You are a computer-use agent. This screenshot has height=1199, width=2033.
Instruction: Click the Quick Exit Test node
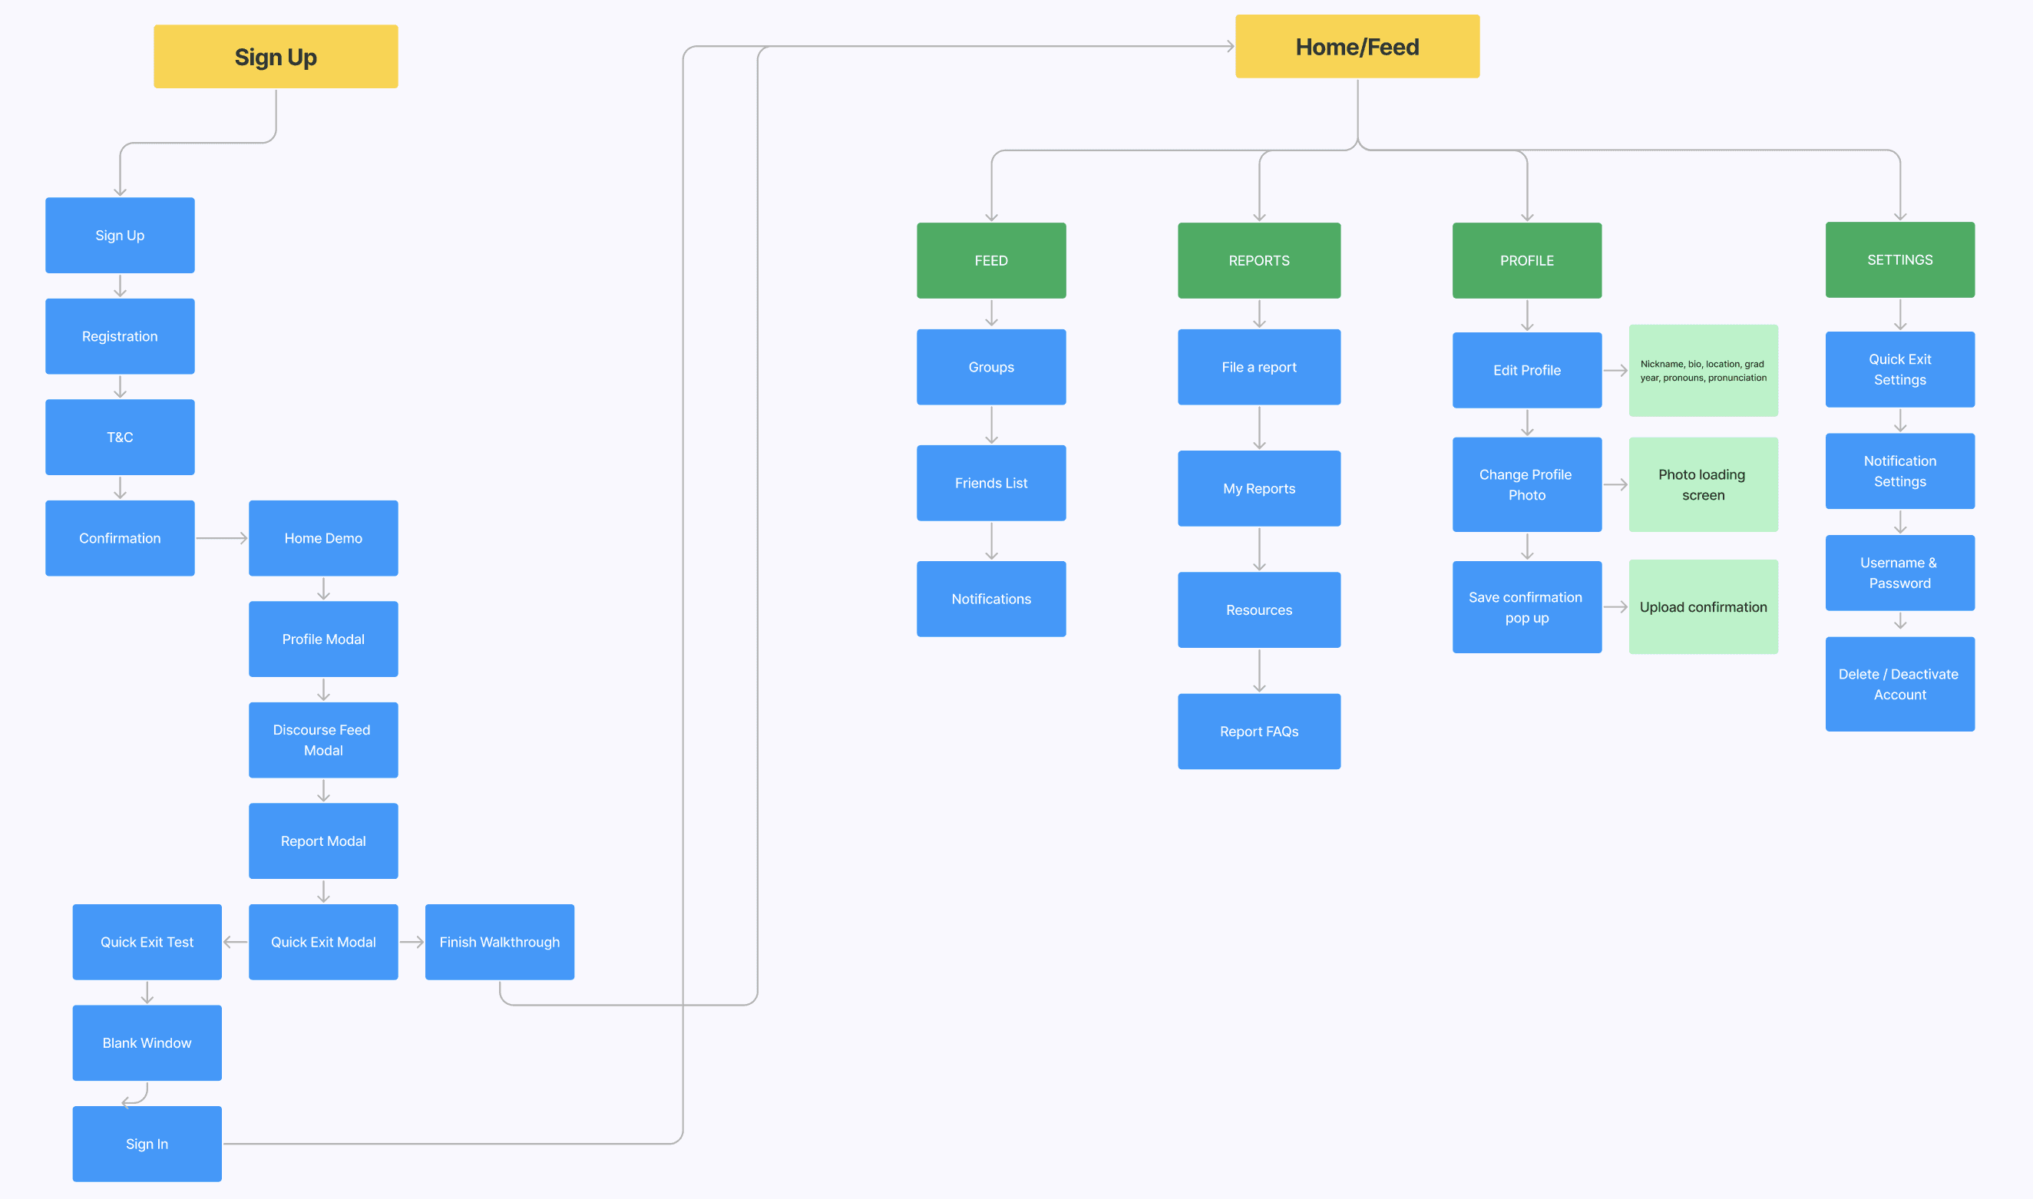(x=147, y=941)
